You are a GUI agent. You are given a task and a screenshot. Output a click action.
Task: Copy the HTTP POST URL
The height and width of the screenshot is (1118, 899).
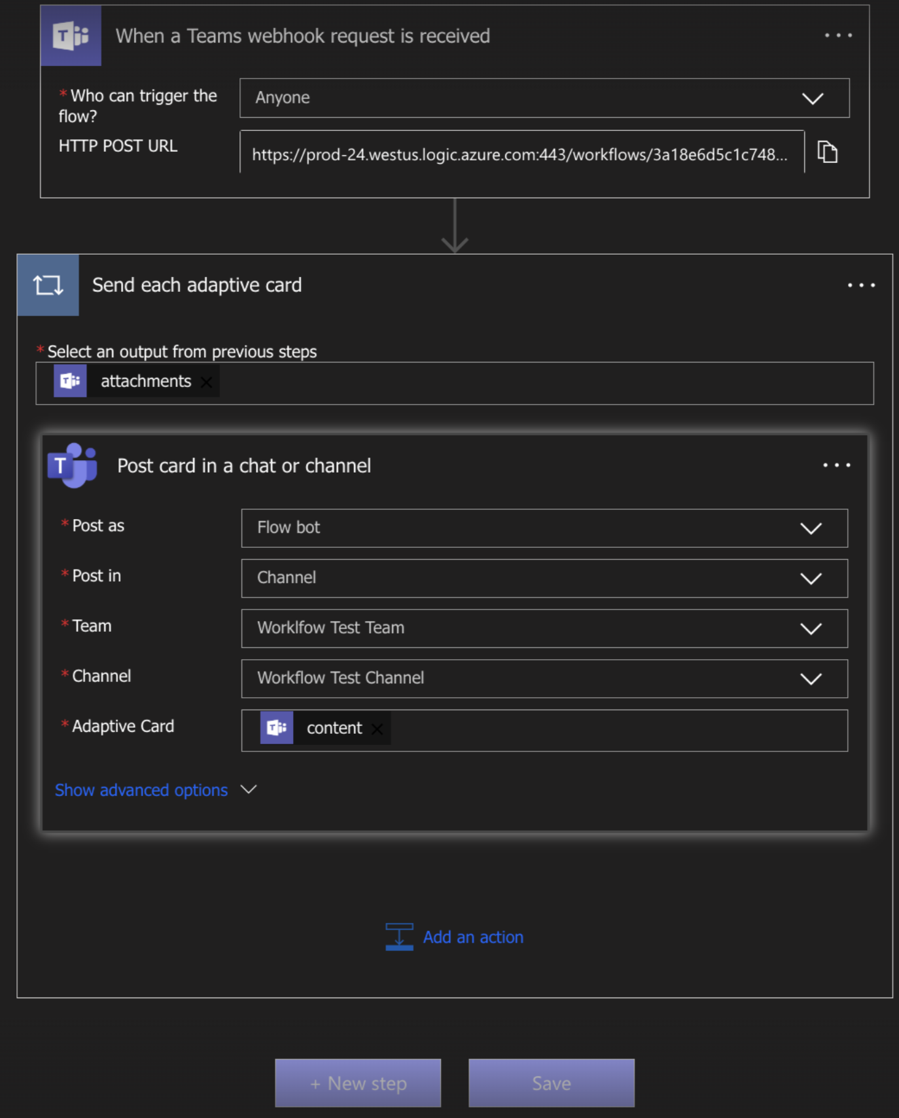[827, 152]
